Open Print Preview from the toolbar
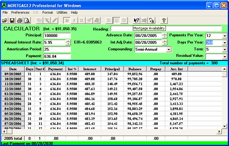229x146 pixels. 27,21
